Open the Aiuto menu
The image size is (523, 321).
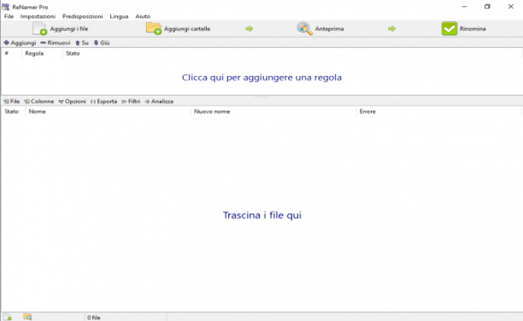tap(143, 16)
